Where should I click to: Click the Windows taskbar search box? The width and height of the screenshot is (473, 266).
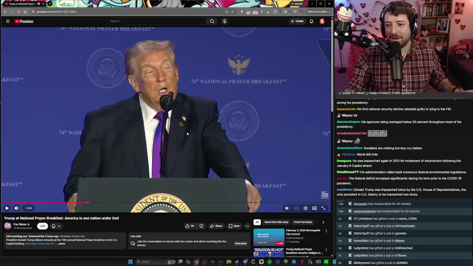point(156,262)
